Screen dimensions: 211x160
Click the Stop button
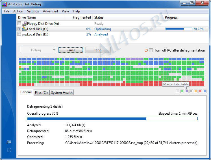[x=98, y=50]
